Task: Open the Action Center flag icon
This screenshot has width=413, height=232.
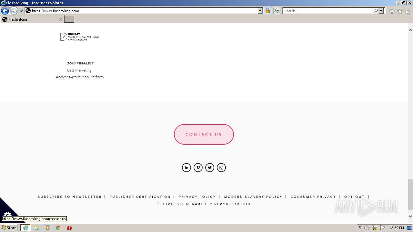Action: coord(382,228)
